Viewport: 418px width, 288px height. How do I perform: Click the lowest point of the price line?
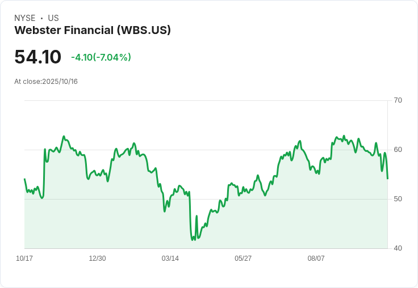[x=193, y=240]
